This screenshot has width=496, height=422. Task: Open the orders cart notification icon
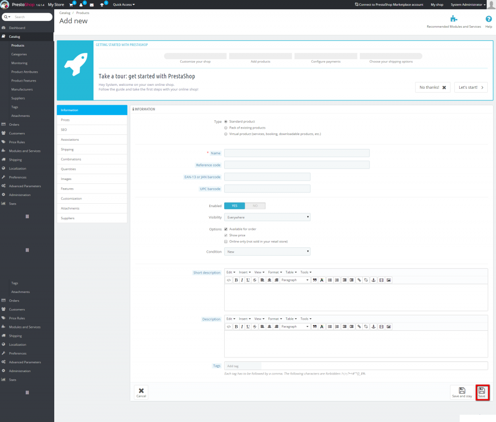click(x=71, y=5)
